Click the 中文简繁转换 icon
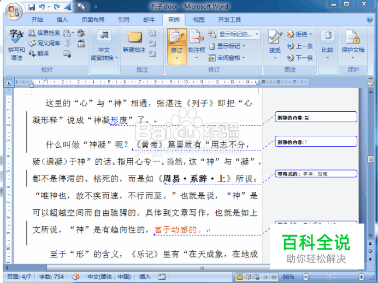 (x=104, y=36)
